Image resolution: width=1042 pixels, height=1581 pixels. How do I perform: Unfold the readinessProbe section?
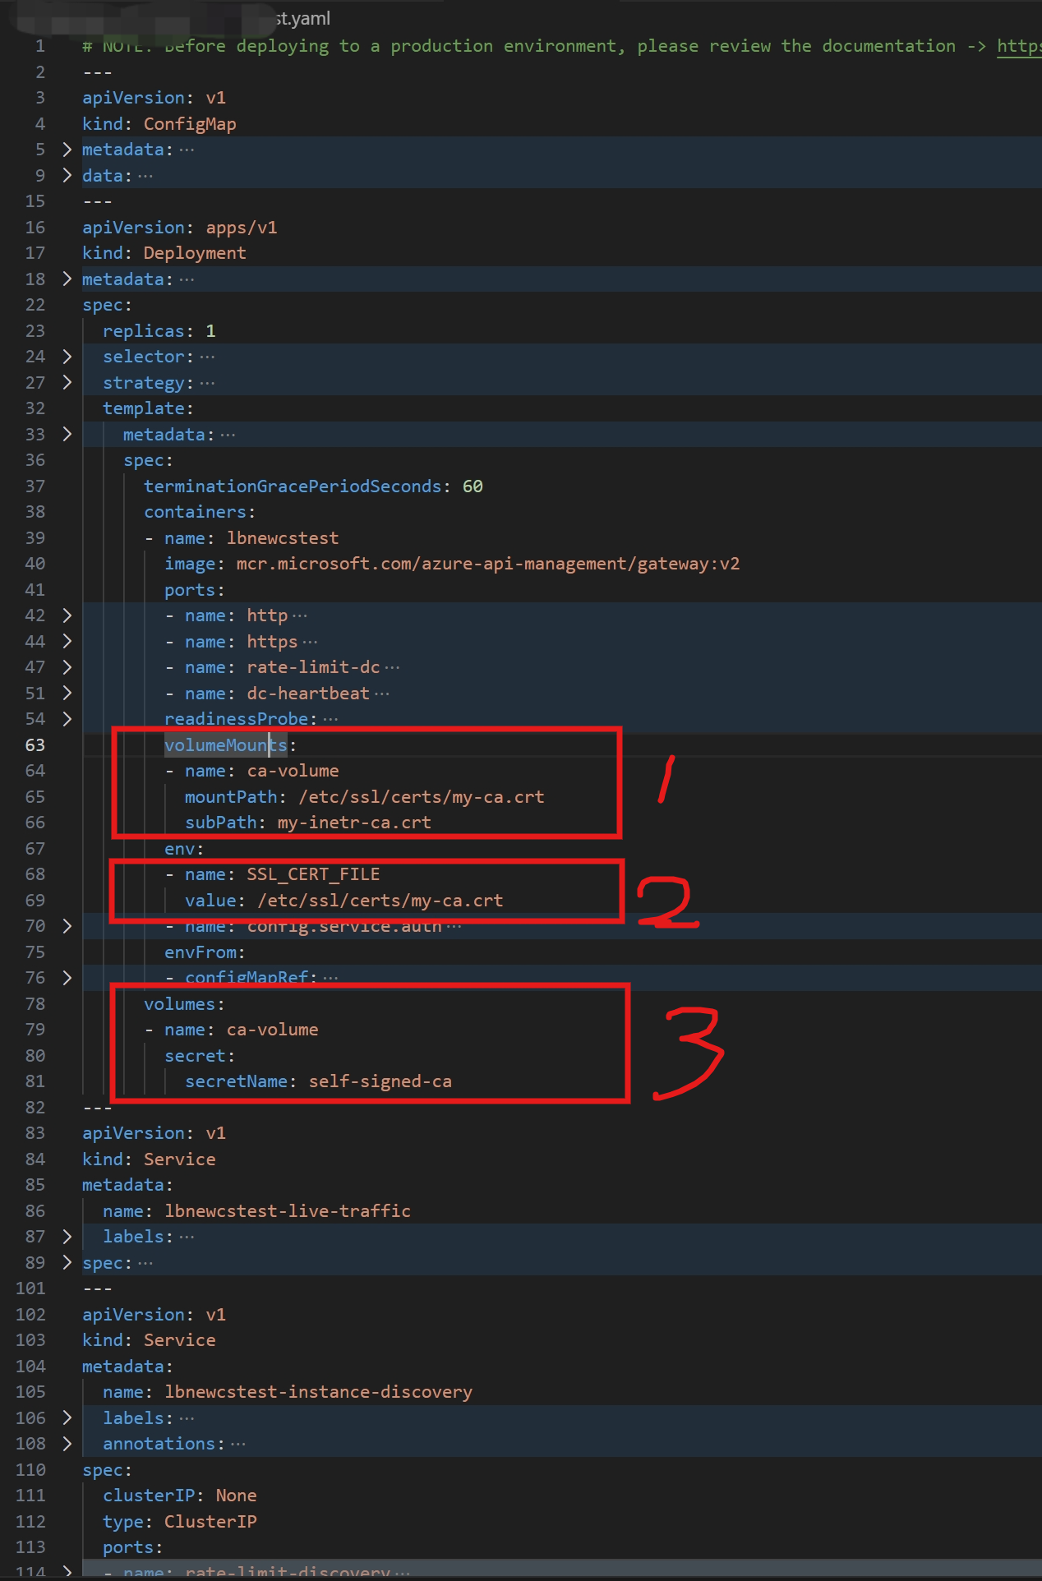pos(67,719)
